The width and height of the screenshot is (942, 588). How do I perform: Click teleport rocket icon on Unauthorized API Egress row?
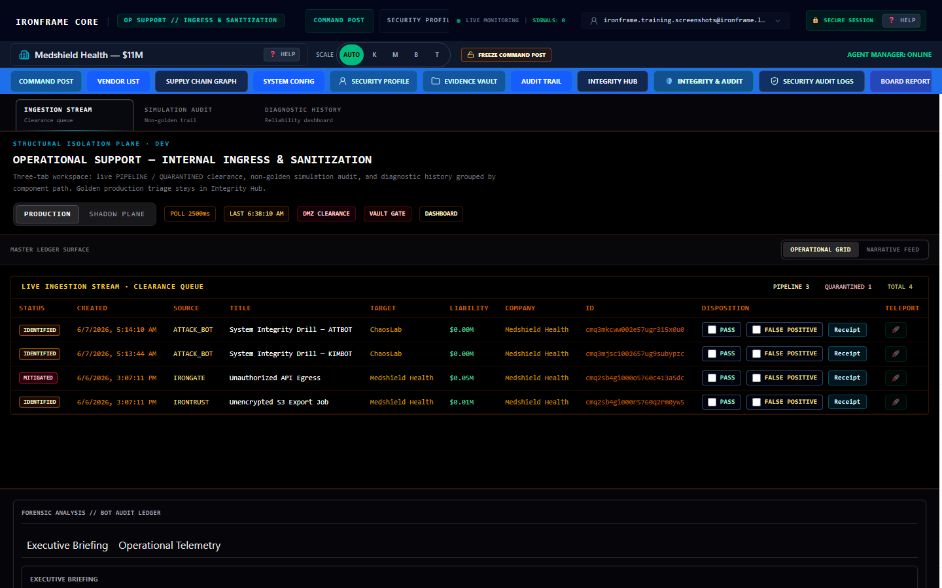[896, 378]
